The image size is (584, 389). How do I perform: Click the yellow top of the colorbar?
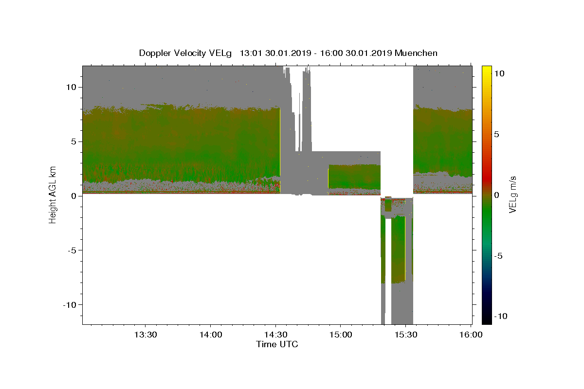click(486, 69)
